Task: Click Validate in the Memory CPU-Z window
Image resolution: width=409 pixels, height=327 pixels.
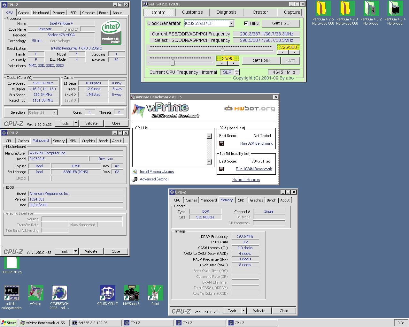Action: click(259, 311)
